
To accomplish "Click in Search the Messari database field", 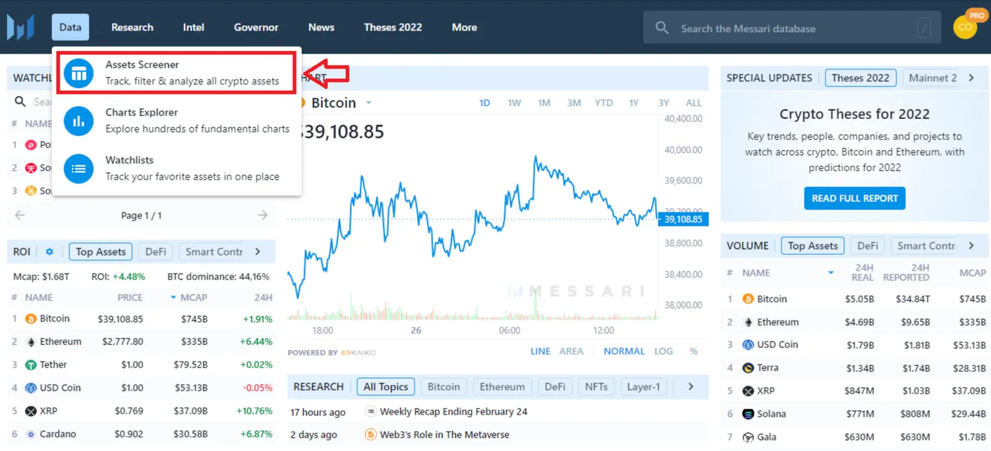I will [793, 28].
